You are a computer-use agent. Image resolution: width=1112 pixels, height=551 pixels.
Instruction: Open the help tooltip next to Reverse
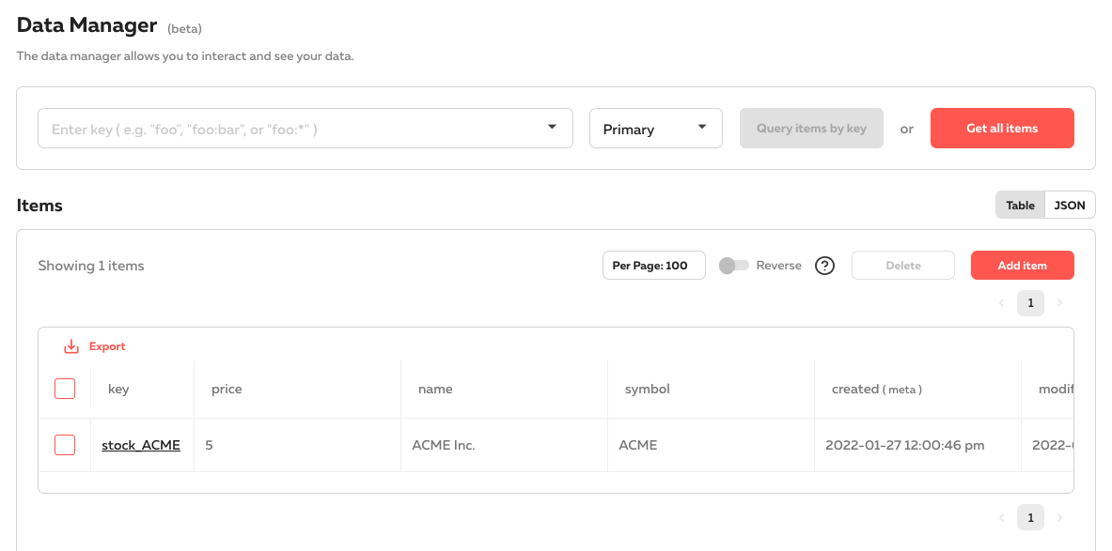click(x=824, y=265)
